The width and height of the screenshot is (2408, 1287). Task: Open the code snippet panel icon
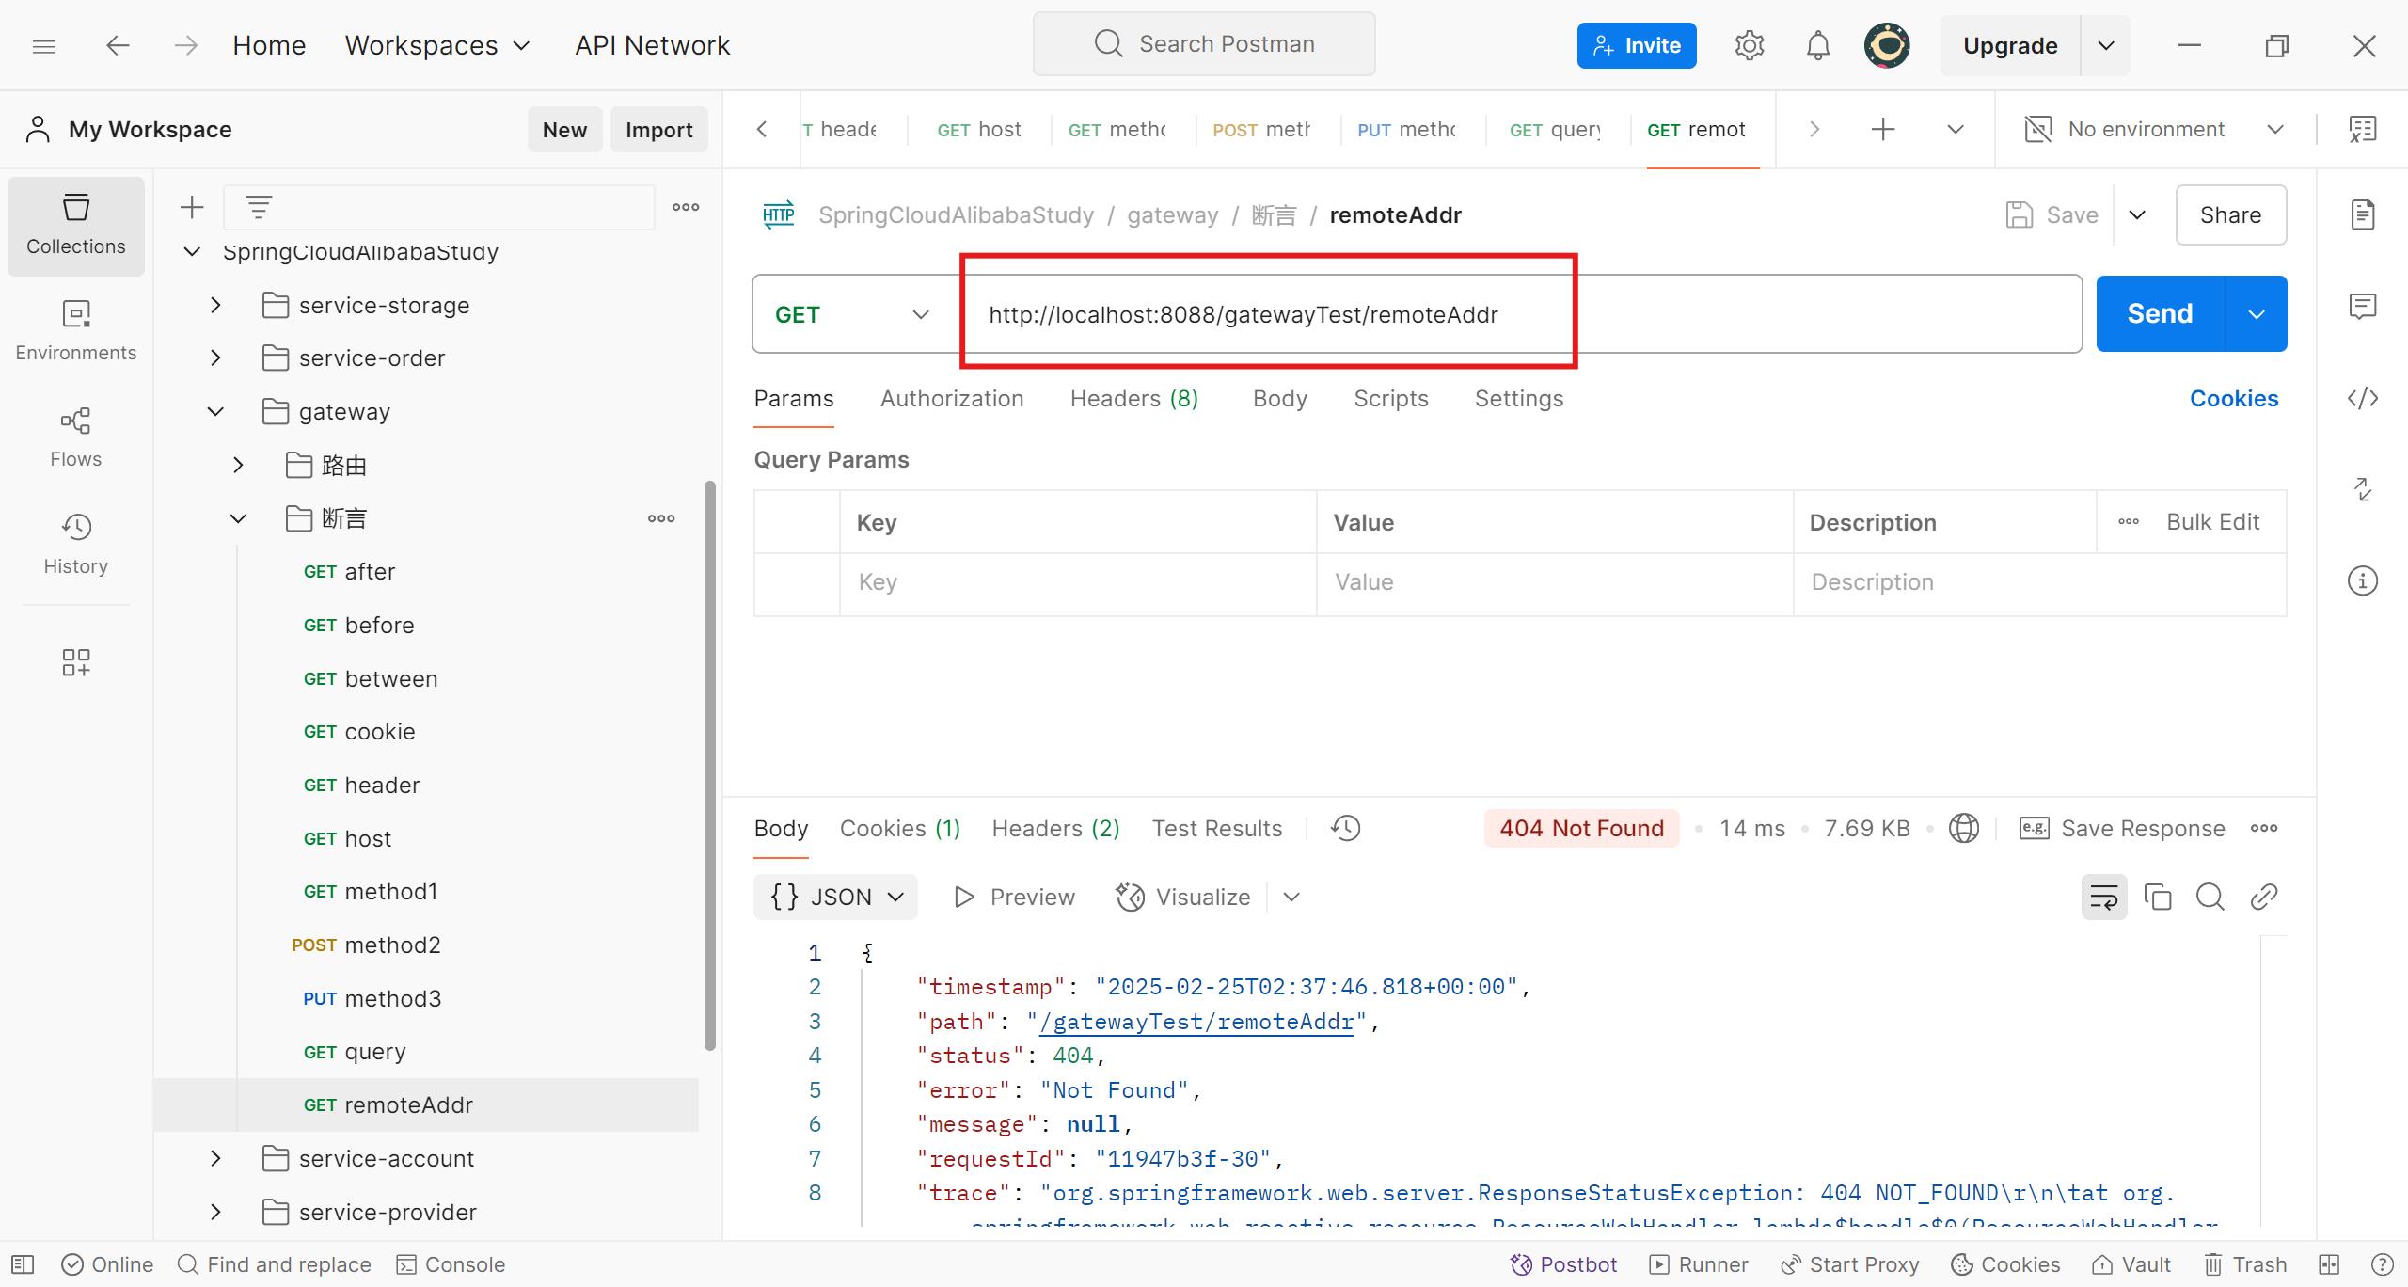point(2362,398)
